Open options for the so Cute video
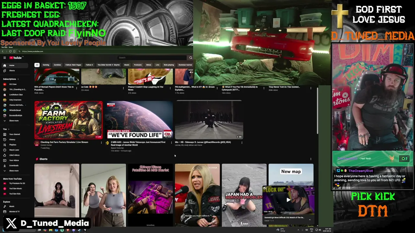This screenshot has height=233, width=415. pos(123,88)
